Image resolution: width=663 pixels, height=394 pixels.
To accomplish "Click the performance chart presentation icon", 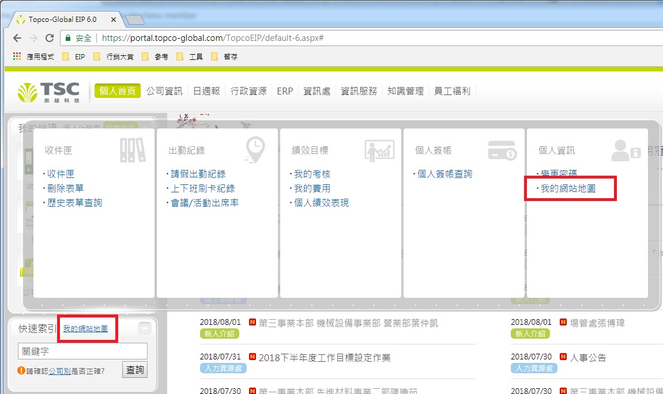I will click(379, 150).
